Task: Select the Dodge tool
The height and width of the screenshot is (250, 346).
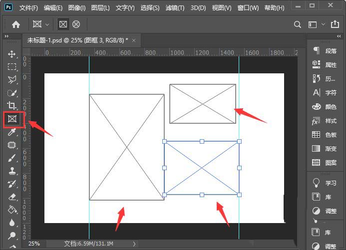Action: [12, 235]
